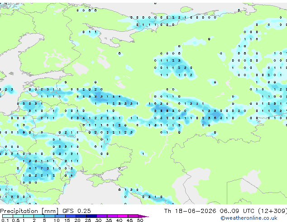Choose the purple 30–35 mm legend swatch
The height and width of the screenshot is (222, 287).
point(102,216)
